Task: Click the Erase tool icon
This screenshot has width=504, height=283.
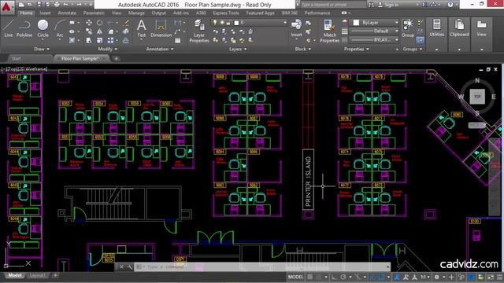Action: 126,23
